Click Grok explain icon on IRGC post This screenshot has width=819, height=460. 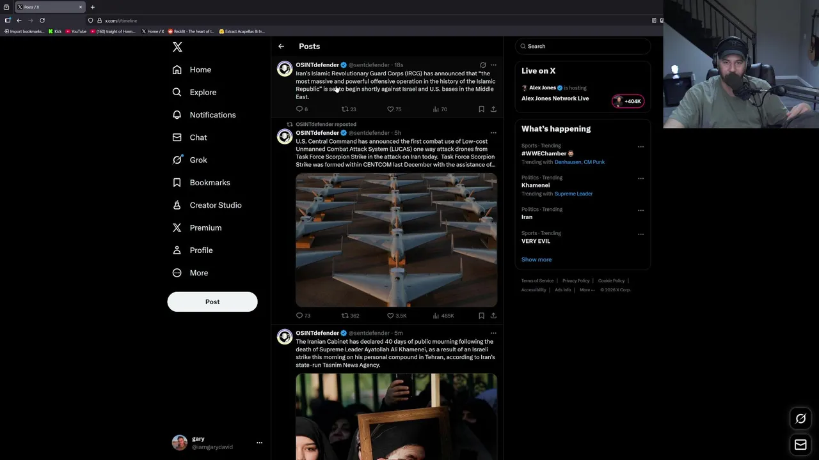(x=483, y=65)
